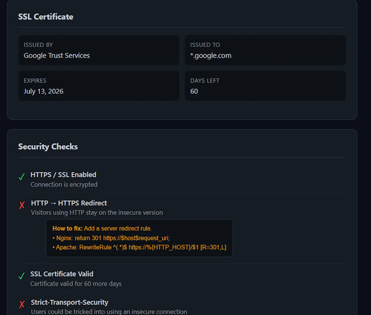The height and width of the screenshot is (315, 371).
Task: Select the Security Checks heading
Action: click(x=48, y=147)
